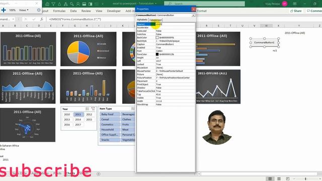Select 2012 in Year slicer
322x181 pixels.
pyautogui.click(x=89, y=114)
